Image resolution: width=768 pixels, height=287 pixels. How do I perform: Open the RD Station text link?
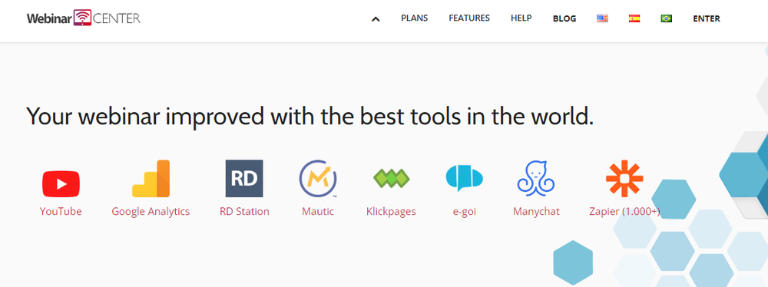(244, 212)
